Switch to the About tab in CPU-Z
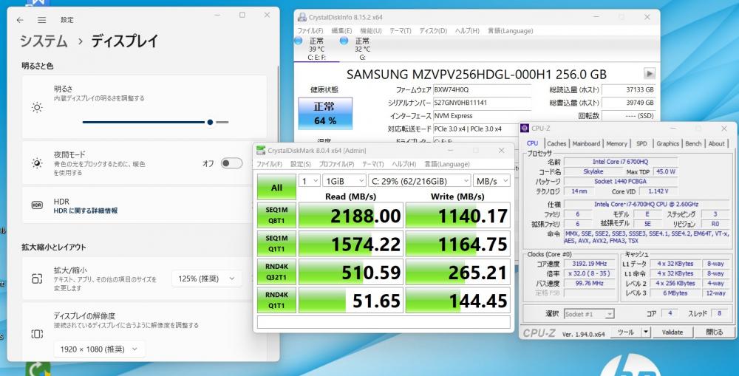This screenshot has height=376, width=739. click(x=716, y=144)
